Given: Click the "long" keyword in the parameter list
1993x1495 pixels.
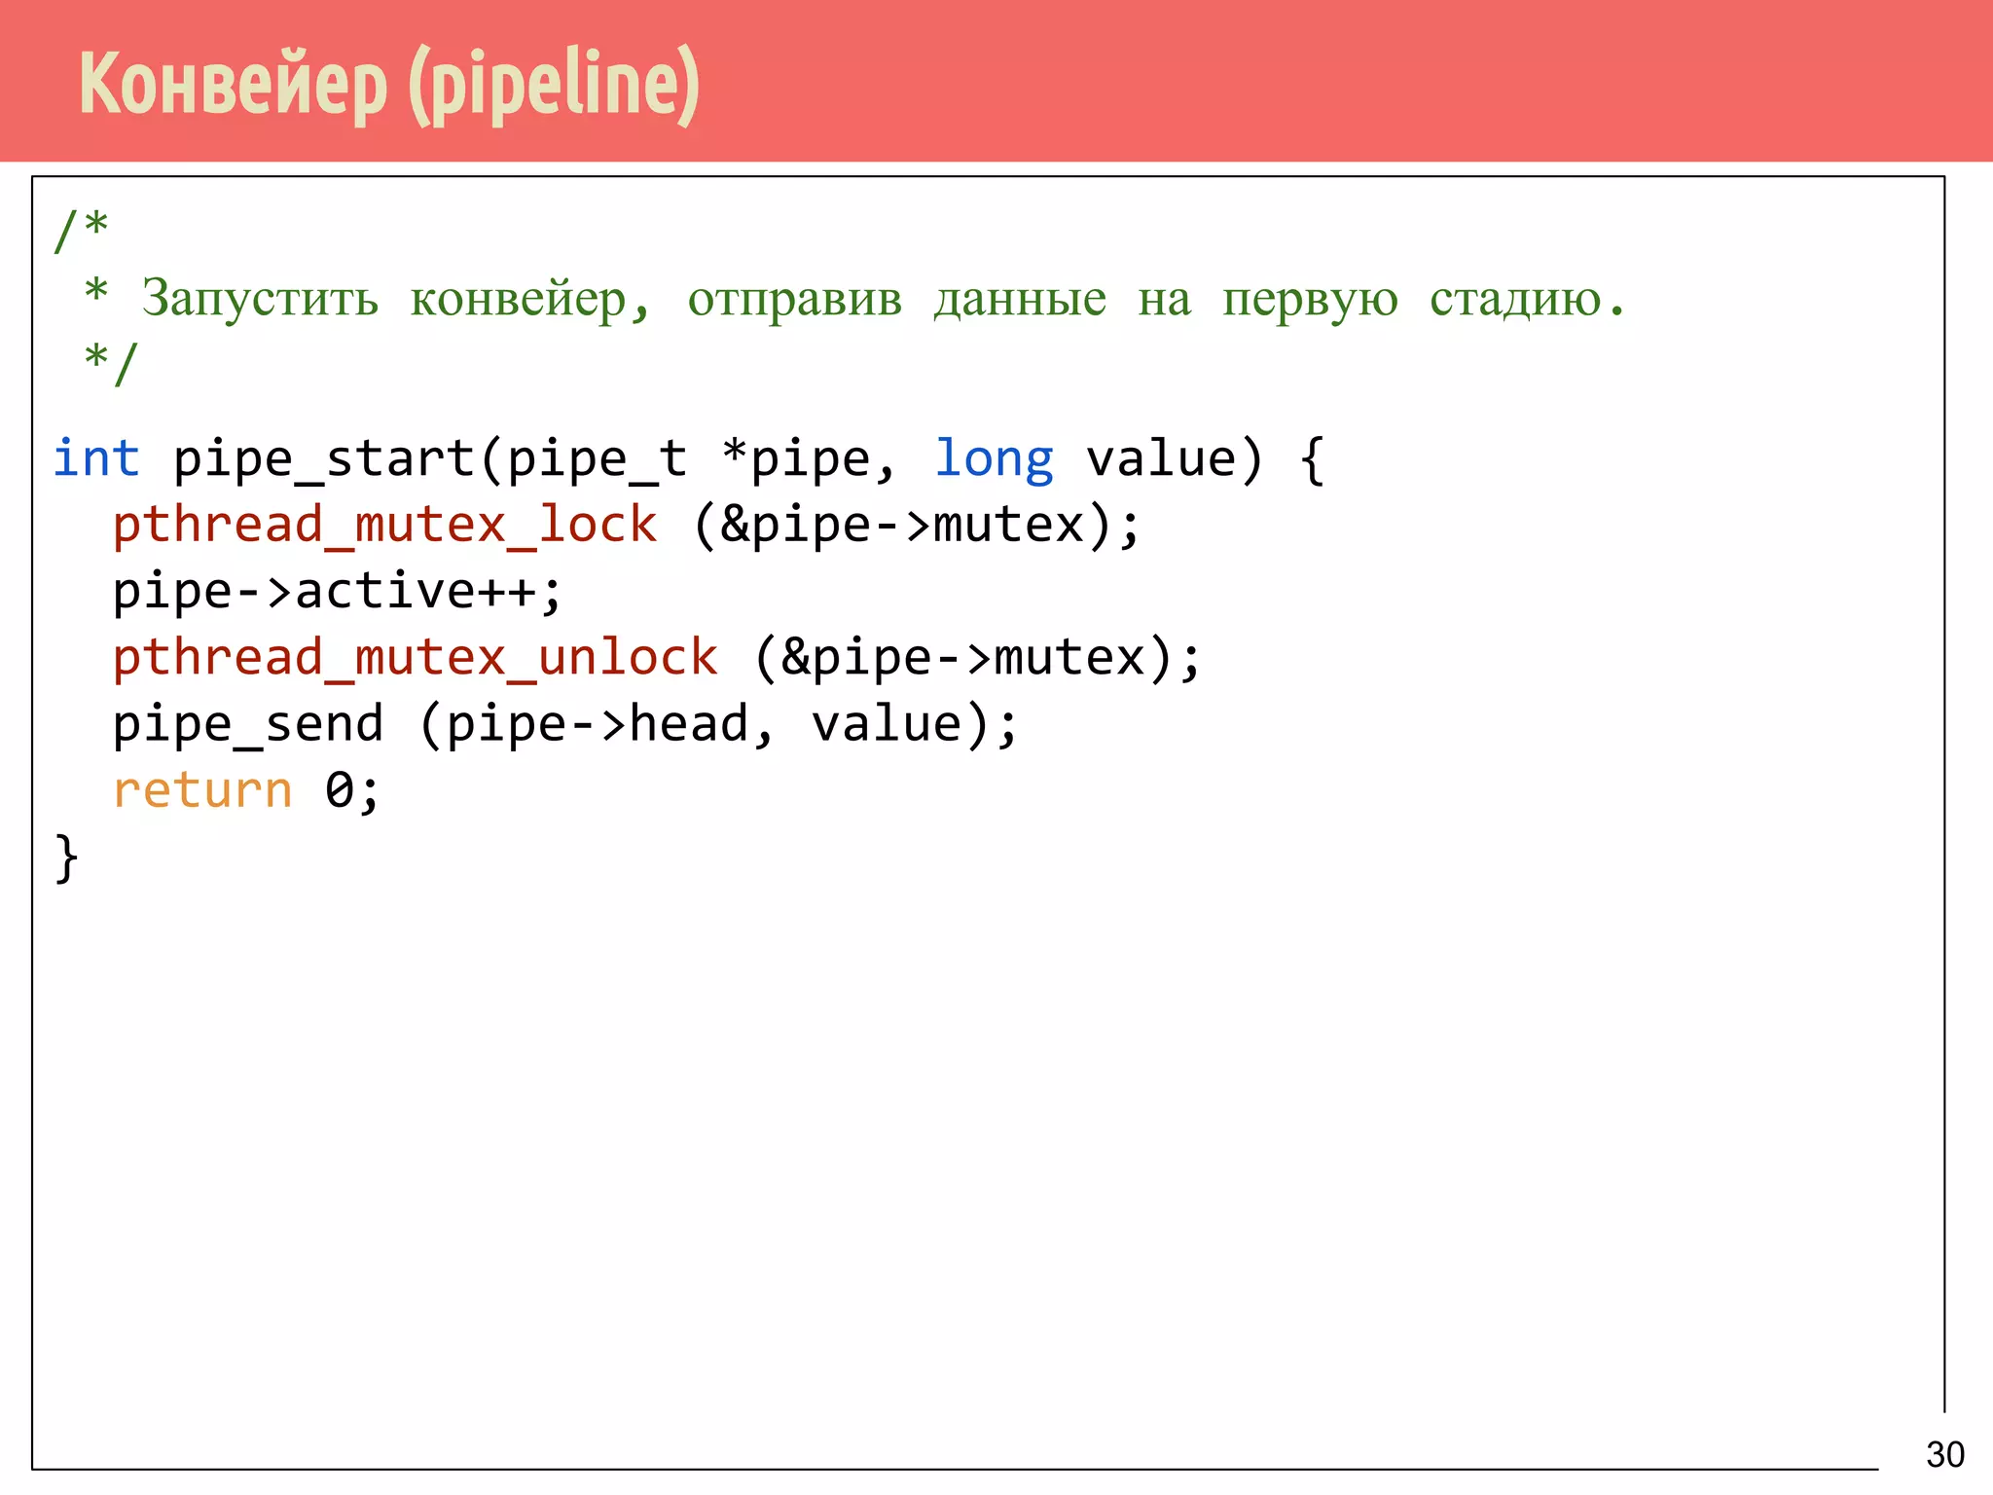Looking at the screenshot, I should click(994, 459).
